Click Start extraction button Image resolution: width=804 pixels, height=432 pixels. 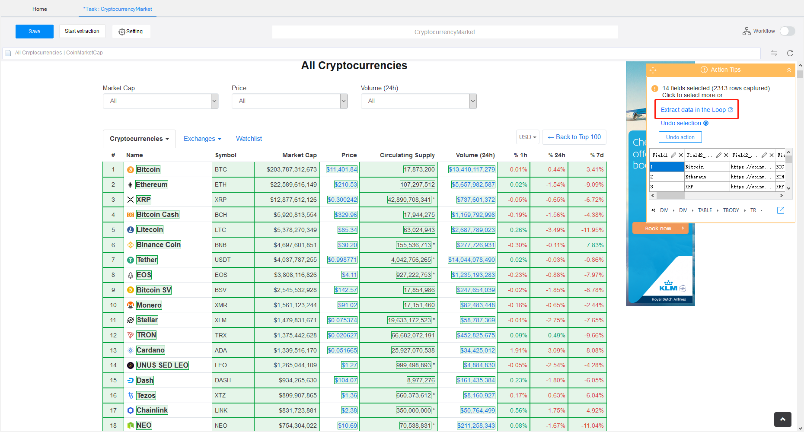[82, 31]
